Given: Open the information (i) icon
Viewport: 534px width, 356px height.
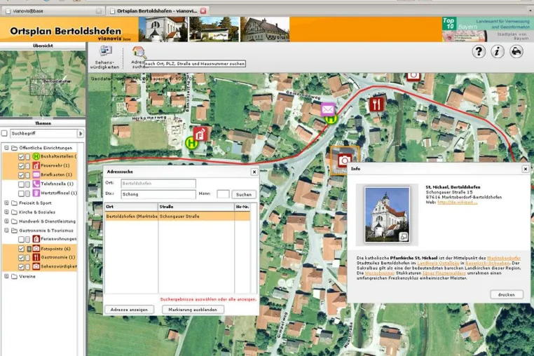Looking at the screenshot, I should coord(498,52).
